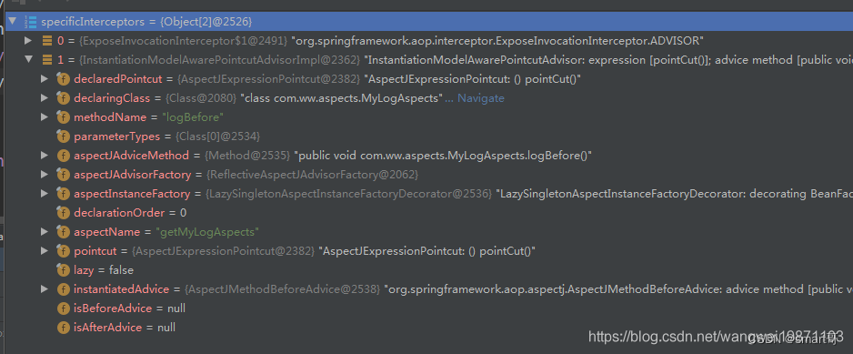Click the field icon beside instantiatedAdvice
Screen dimensions: 853x354
(63, 289)
